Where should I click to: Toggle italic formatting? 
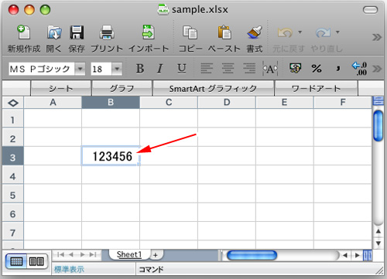pos(160,69)
